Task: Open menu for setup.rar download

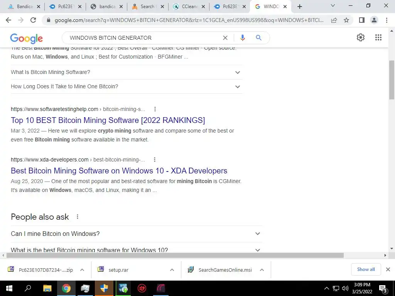Action: 172,270
